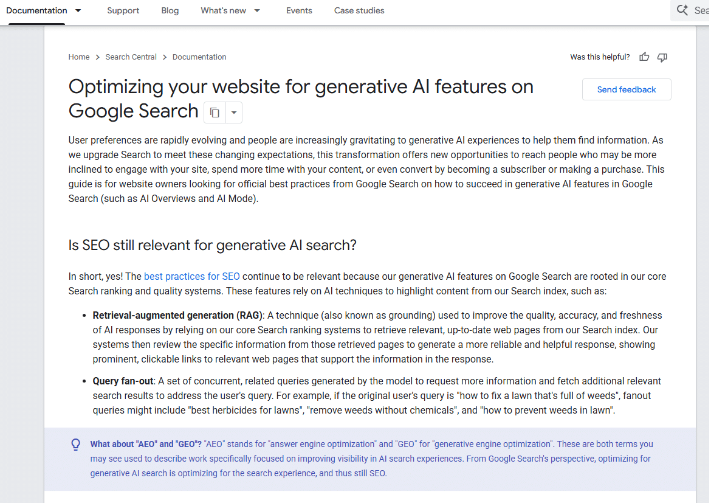Copy page using the copy icon
Viewport: 711px width, 503px height.
coord(215,113)
